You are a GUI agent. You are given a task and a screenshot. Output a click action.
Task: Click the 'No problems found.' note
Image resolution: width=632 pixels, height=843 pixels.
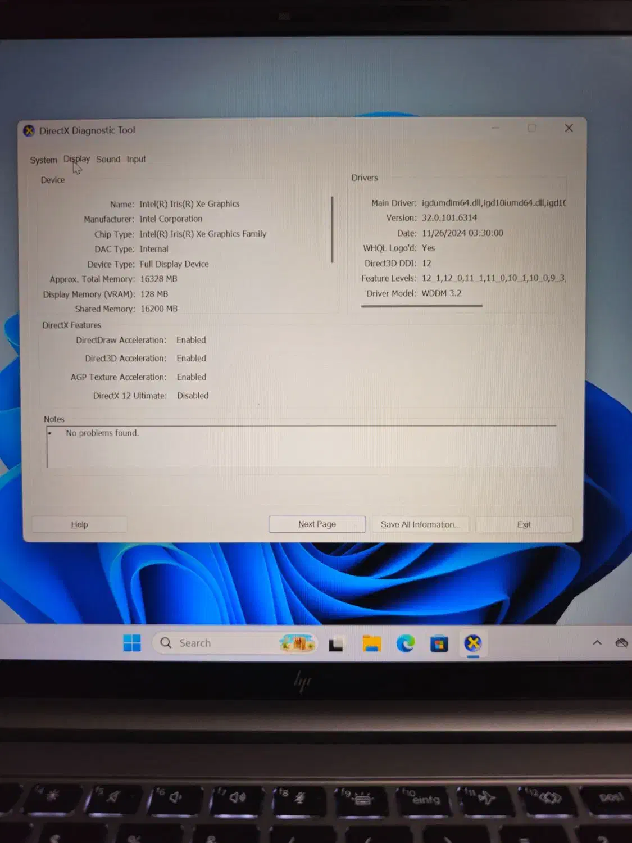coord(102,433)
